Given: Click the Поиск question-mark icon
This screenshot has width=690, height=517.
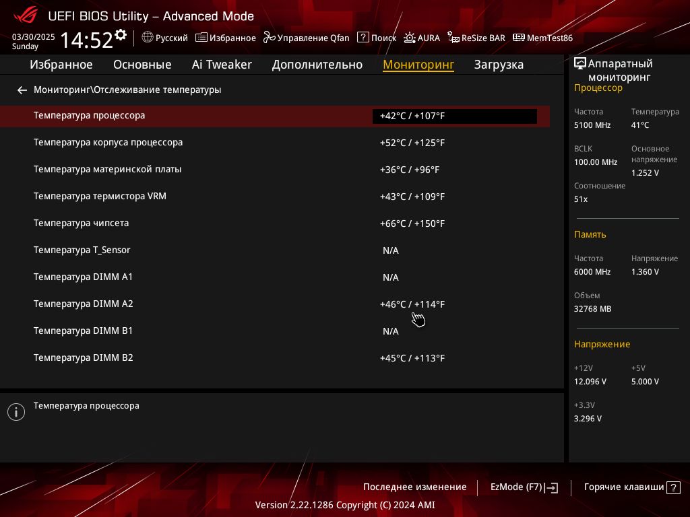Looking at the screenshot, I should [363, 38].
